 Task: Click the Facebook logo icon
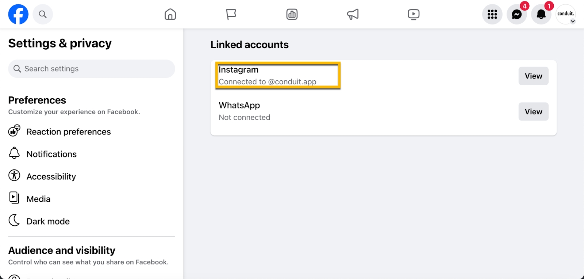18,14
